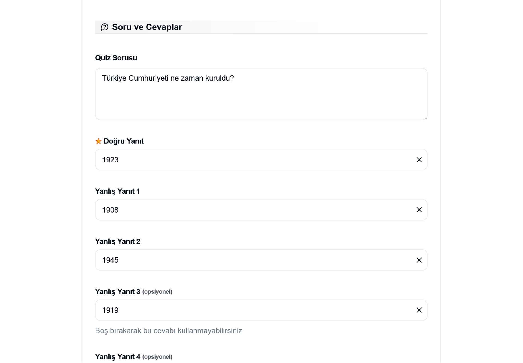Click the Yanlış Yanıt 1 label
The width and height of the screenshot is (523, 363).
117,191
